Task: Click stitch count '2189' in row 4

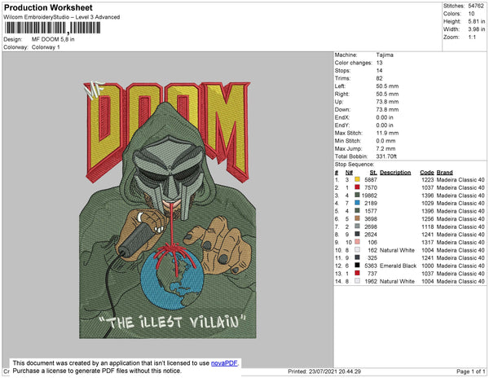Action: pyautogui.click(x=371, y=203)
